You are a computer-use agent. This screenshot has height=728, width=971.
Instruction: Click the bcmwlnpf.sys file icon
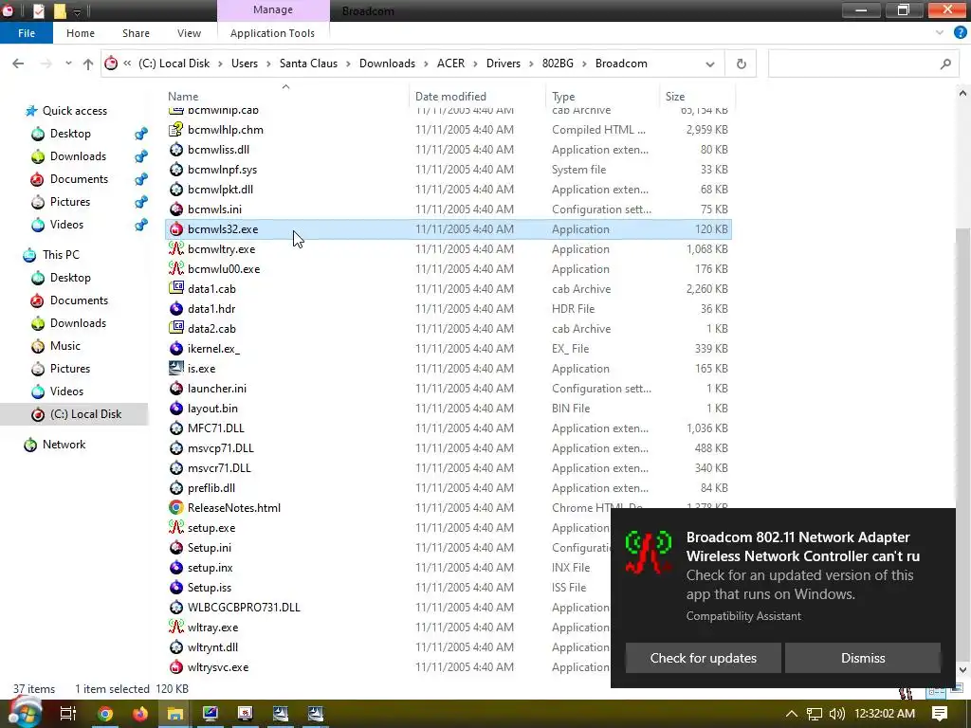click(176, 169)
